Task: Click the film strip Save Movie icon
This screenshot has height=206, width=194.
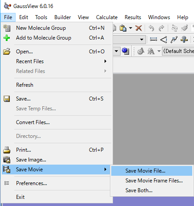Action: pos(7,170)
